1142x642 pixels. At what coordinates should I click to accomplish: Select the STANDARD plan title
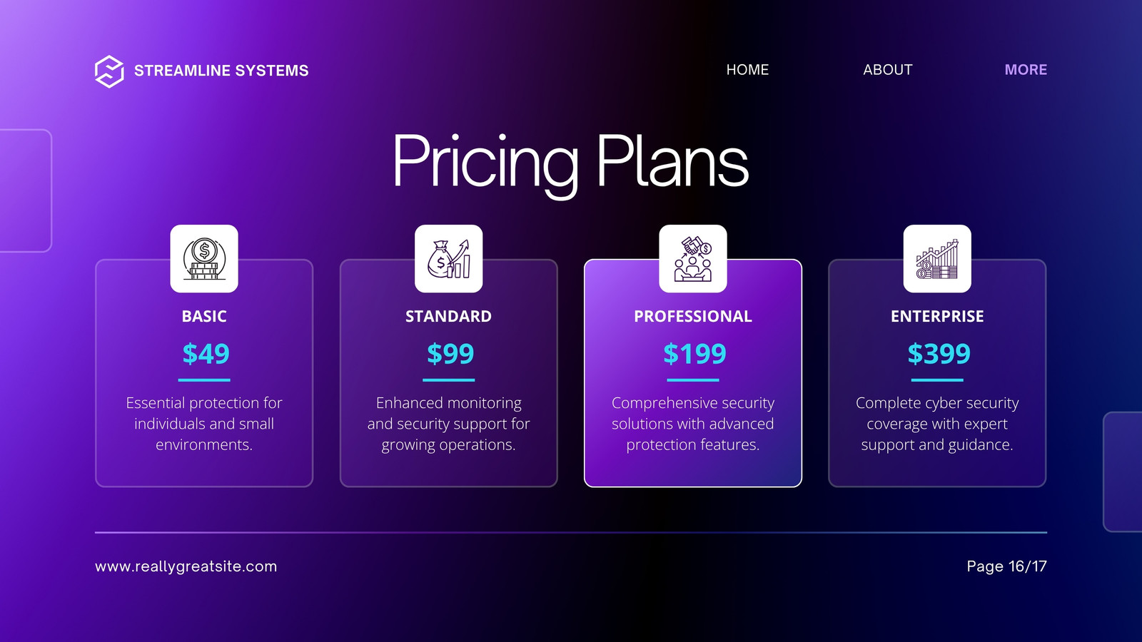point(448,317)
